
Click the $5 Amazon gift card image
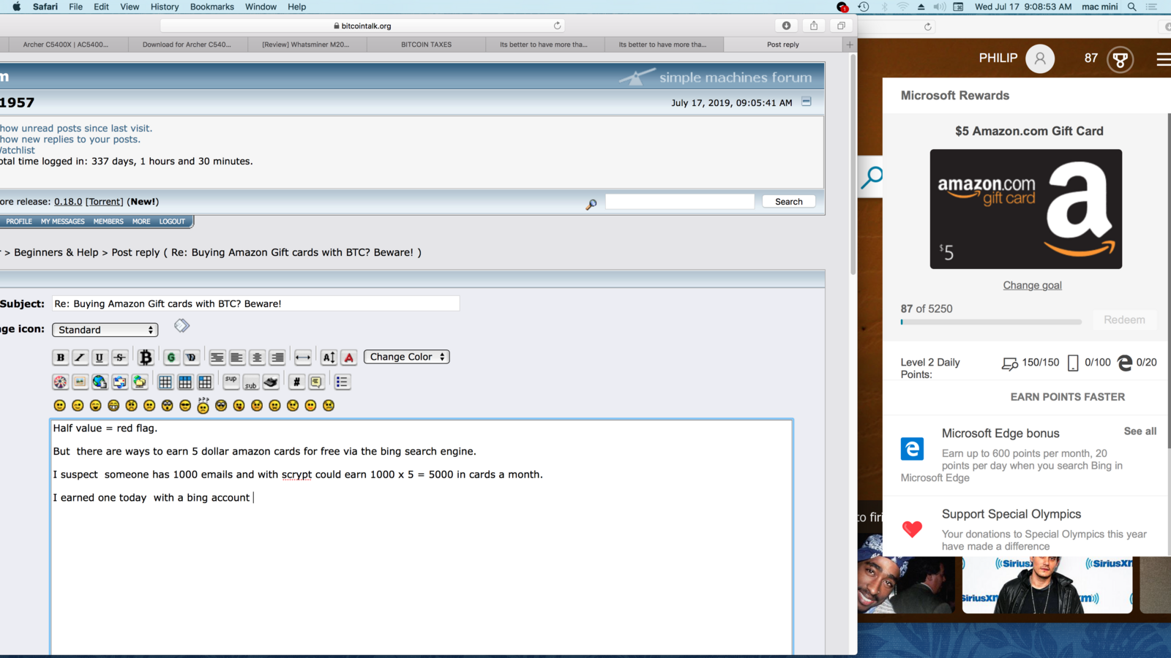point(1025,209)
